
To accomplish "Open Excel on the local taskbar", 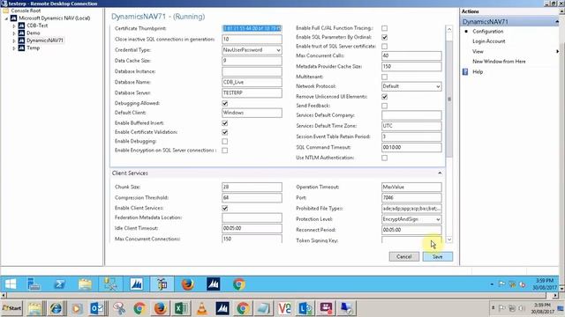I will point(180,308).
